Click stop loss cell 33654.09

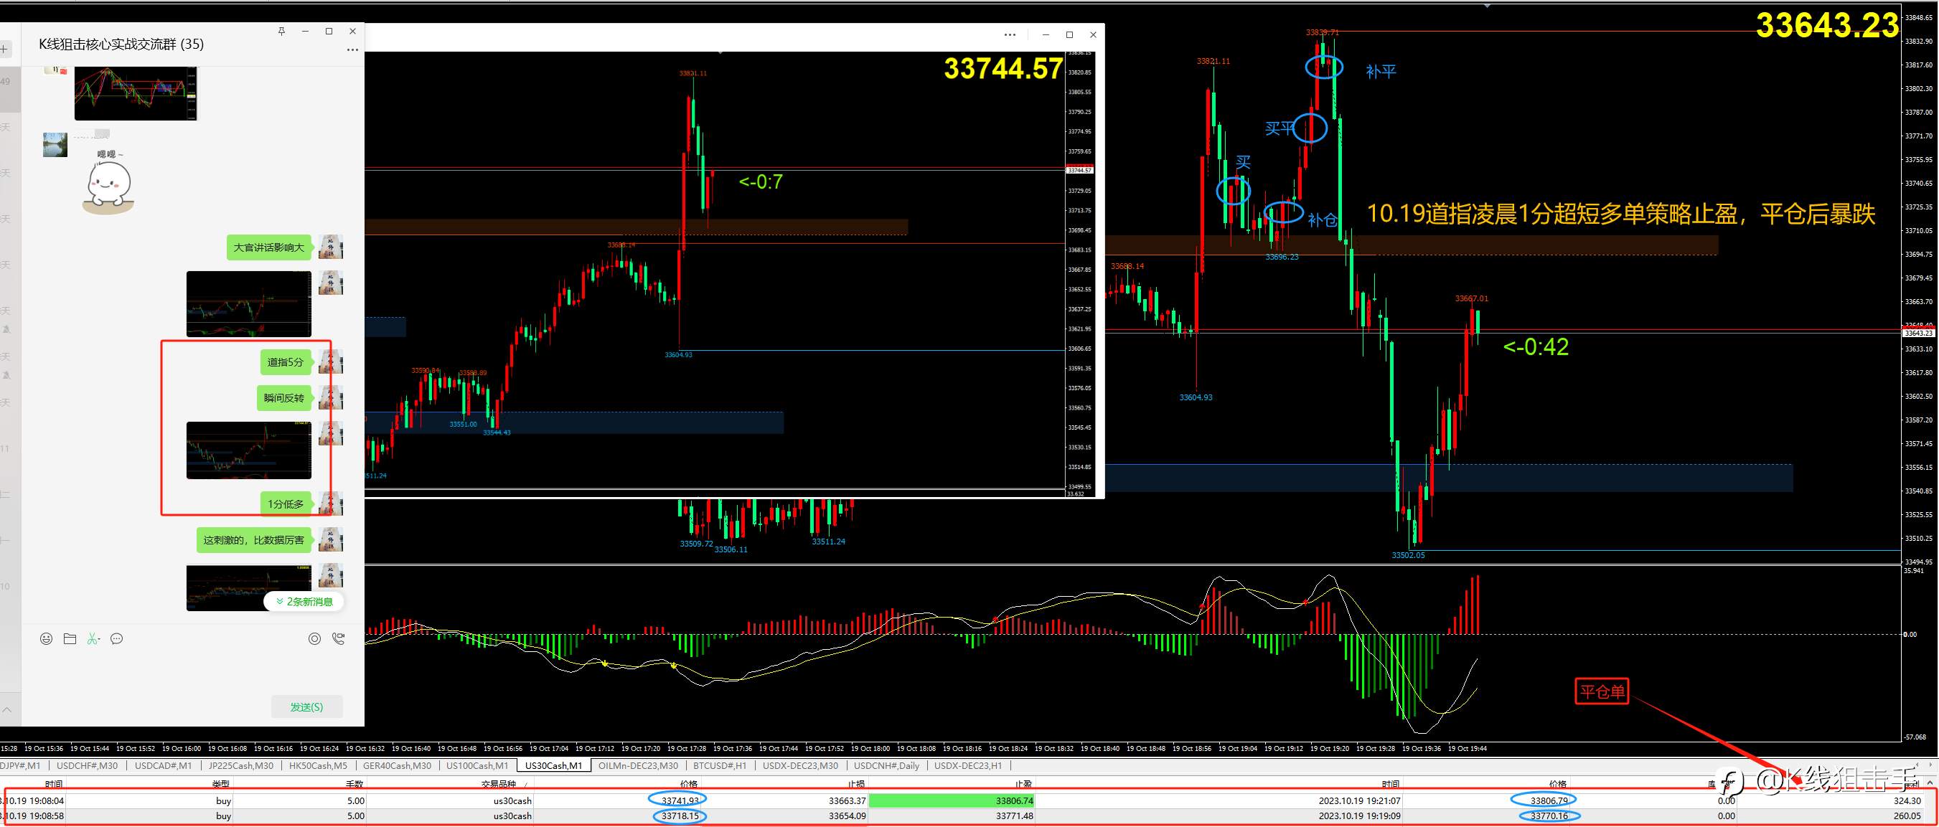tap(847, 816)
